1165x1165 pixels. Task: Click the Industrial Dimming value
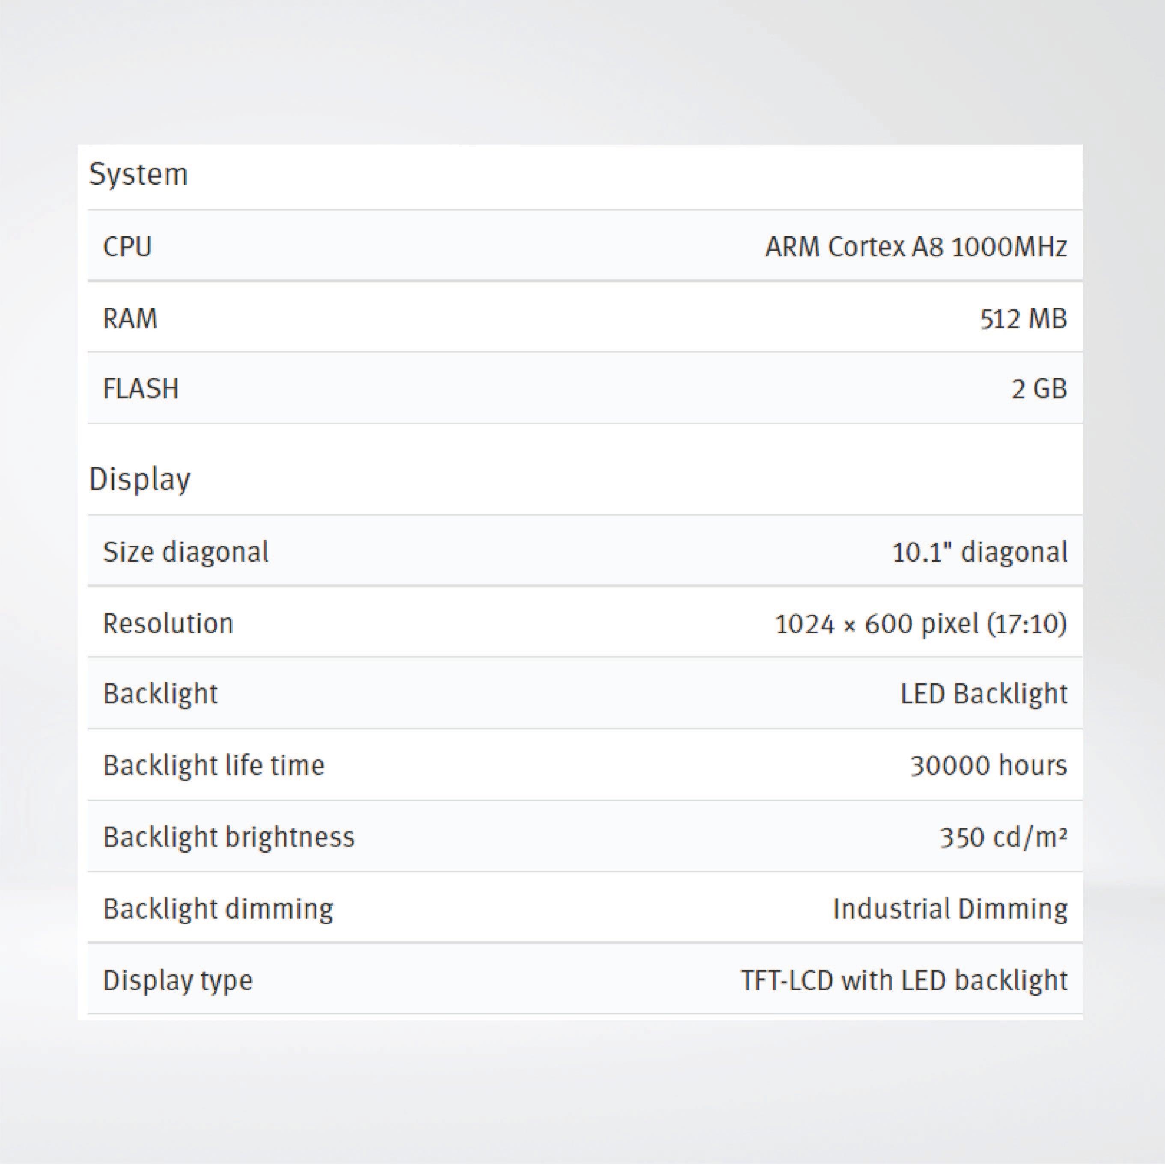(x=950, y=909)
